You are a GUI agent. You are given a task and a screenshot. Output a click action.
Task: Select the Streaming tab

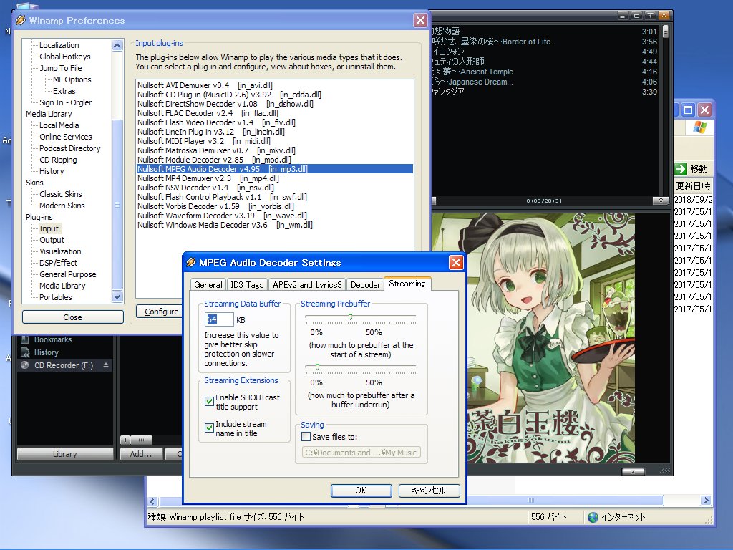[x=407, y=284]
